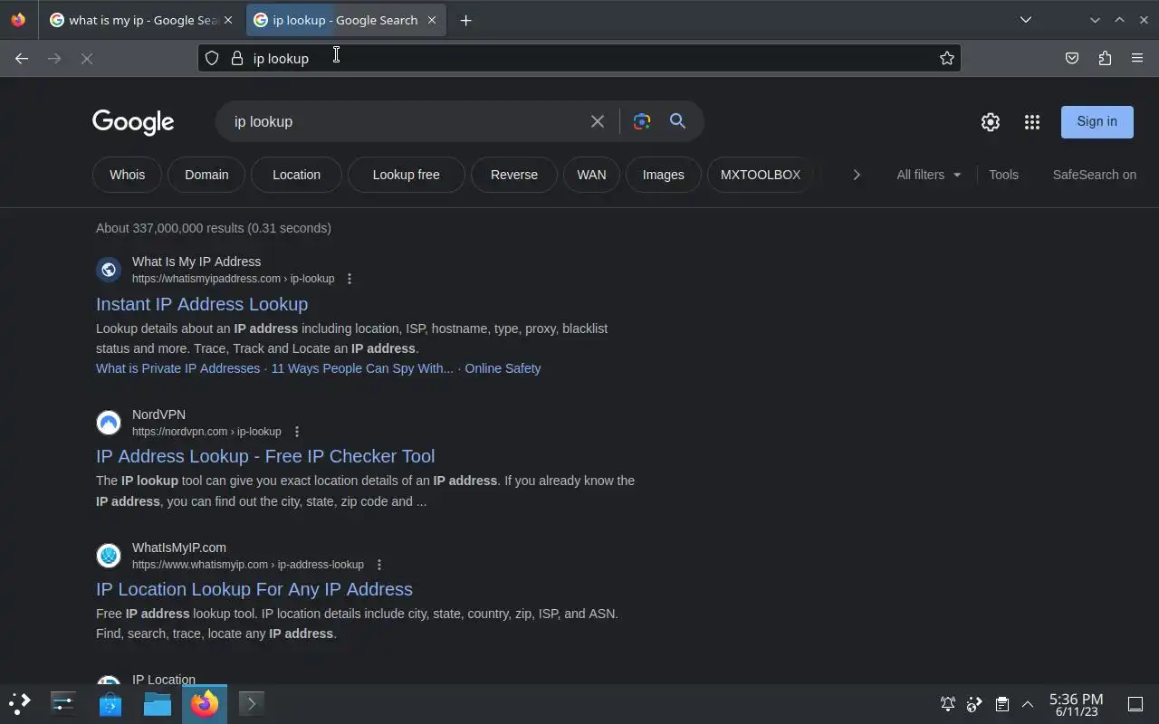Open Dolphin file manager from taskbar

(158, 703)
